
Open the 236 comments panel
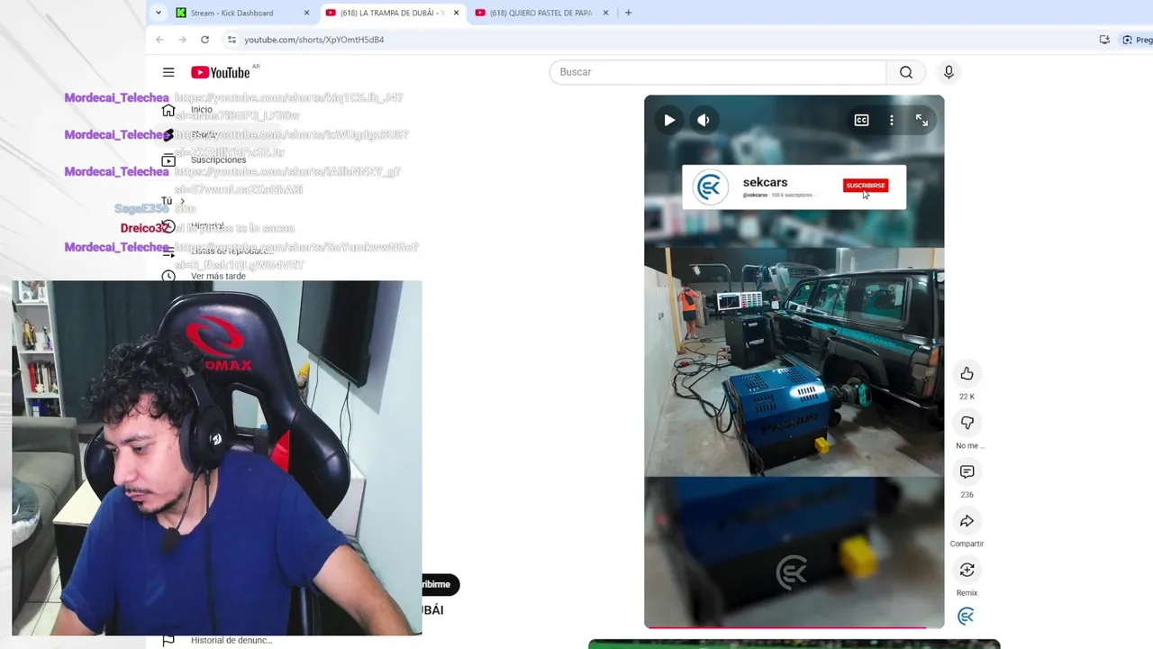[x=967, y=471]
